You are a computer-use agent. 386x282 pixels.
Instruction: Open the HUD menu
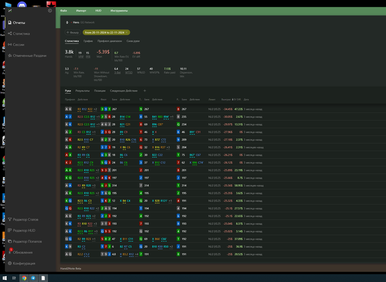(98, 10)
